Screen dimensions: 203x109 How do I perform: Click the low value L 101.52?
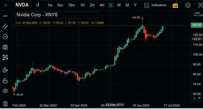(70, 23)
